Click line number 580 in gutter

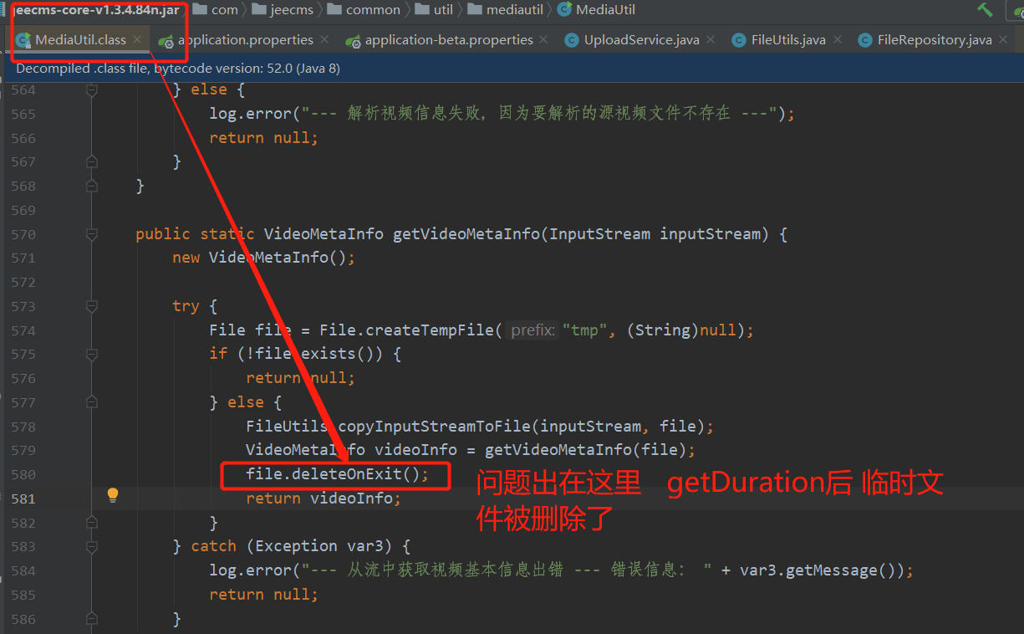click(23, 474)
